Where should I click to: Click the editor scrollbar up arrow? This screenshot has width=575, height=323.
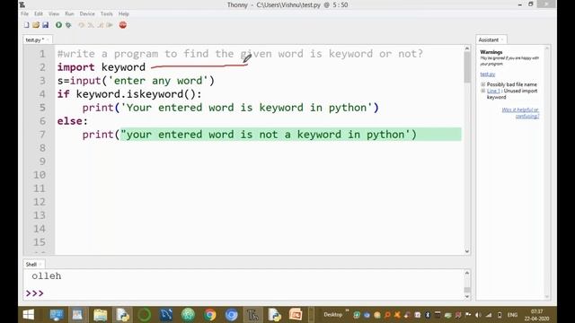(x=467, y=48)
